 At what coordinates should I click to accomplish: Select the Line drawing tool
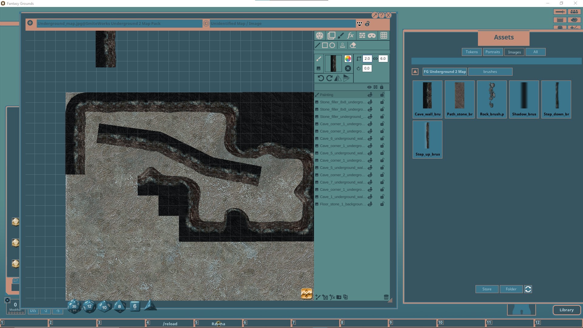pos(317,45)
